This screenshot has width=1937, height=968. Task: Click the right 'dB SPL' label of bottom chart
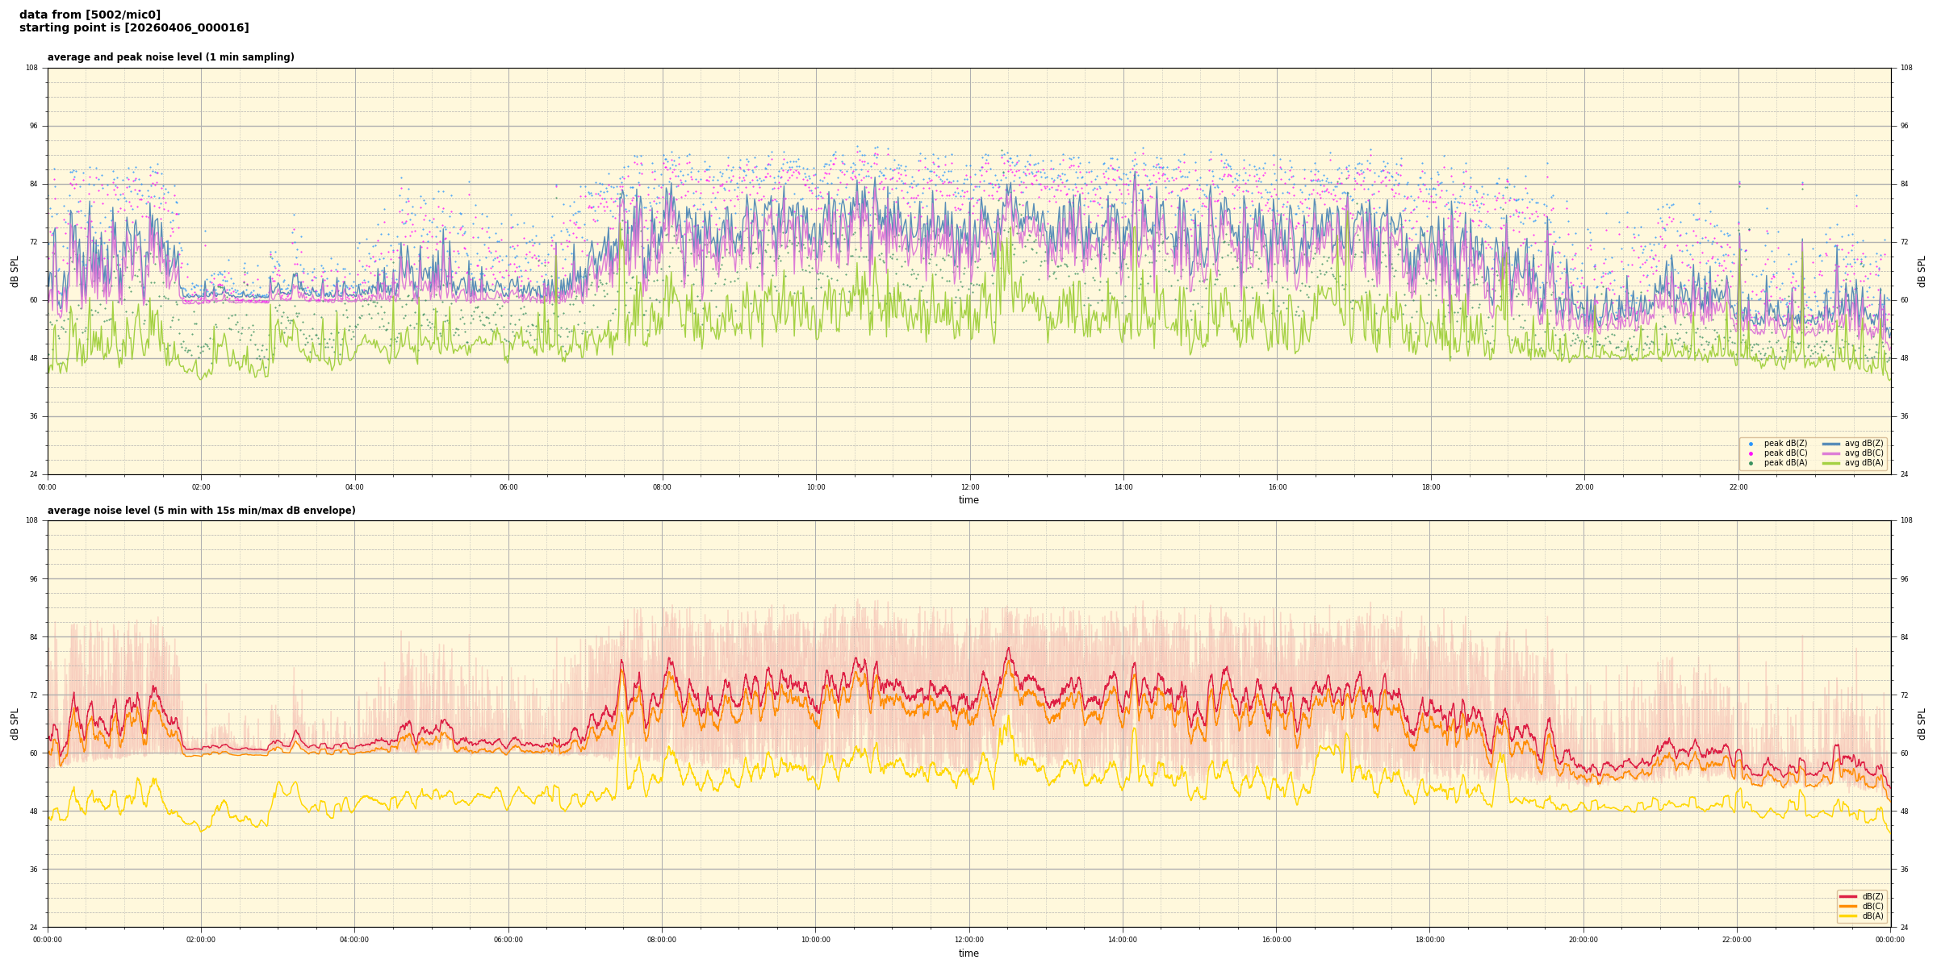(x=1922, y=724)
